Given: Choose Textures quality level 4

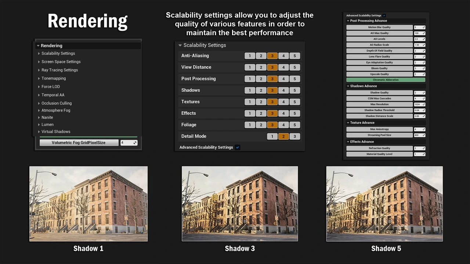Looking at the screenshot, I should point(283,102).
